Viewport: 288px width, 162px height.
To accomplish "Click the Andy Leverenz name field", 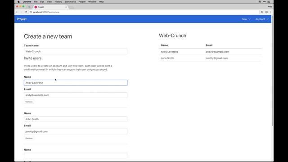I will point(76,83).
